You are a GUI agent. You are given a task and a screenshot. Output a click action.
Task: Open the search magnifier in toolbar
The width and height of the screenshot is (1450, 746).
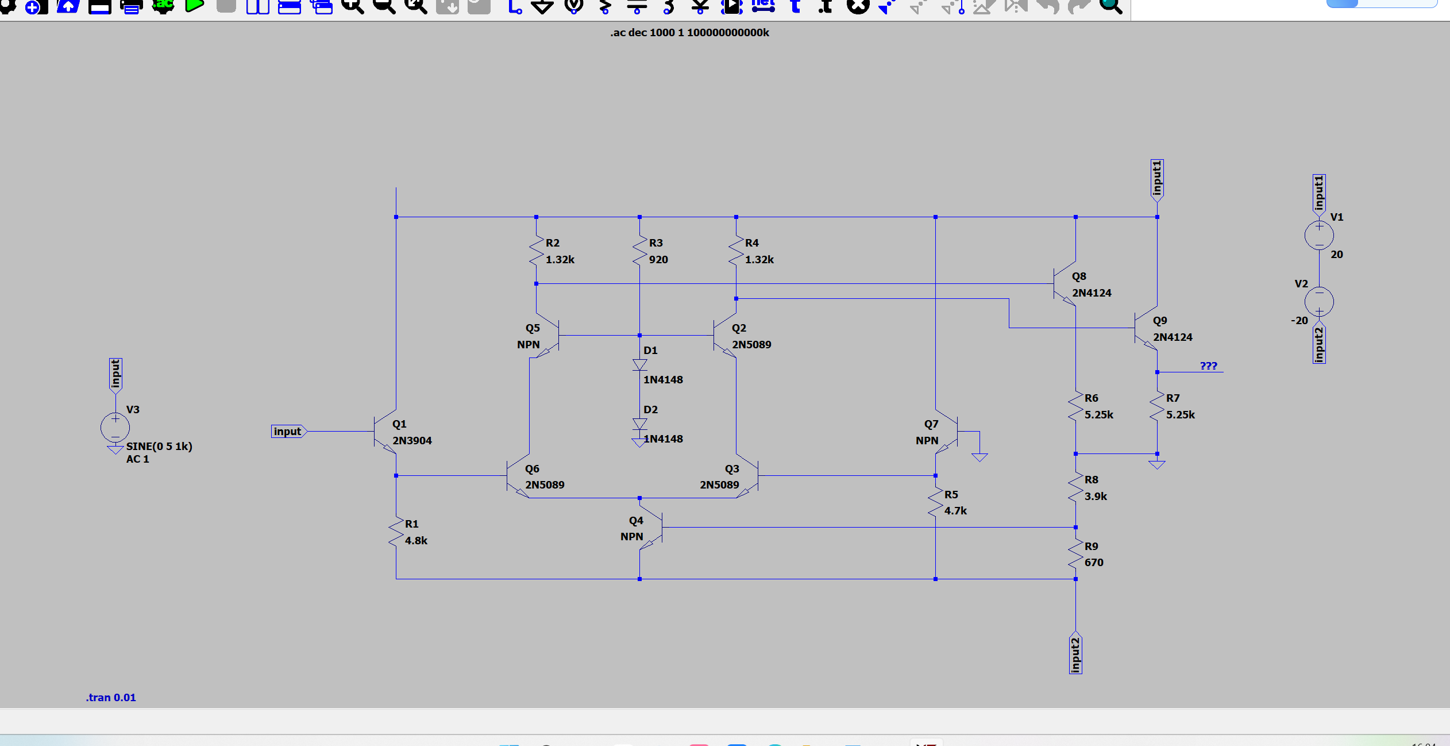click(x=1110, y=6)
